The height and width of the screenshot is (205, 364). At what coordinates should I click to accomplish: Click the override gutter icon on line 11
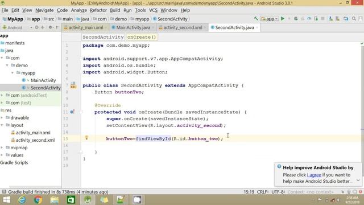tap(72, 112)
